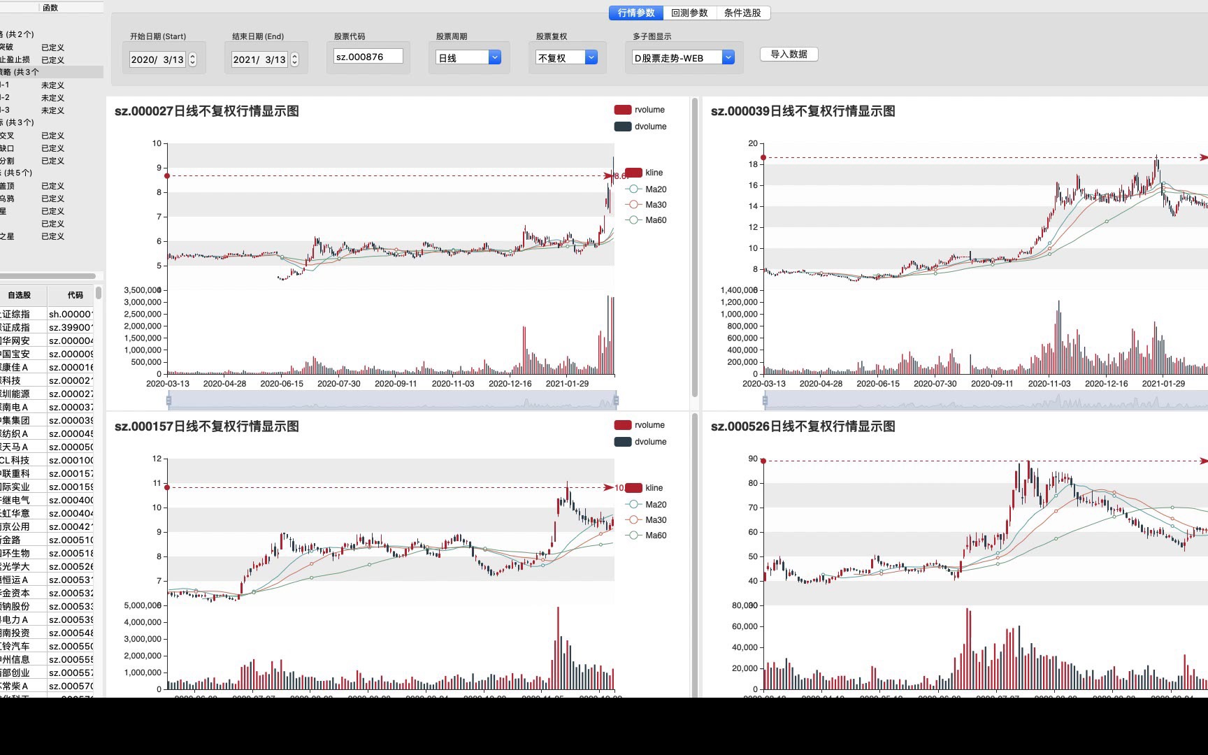
Task: Select 常柴A sz.000570 row
Action: pyautogui.click(x=47, y=686)
